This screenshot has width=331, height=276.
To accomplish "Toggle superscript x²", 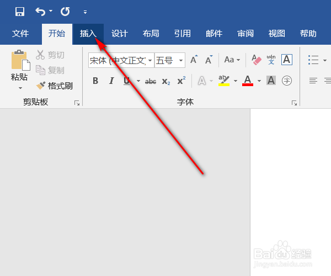I will point(181,81).
